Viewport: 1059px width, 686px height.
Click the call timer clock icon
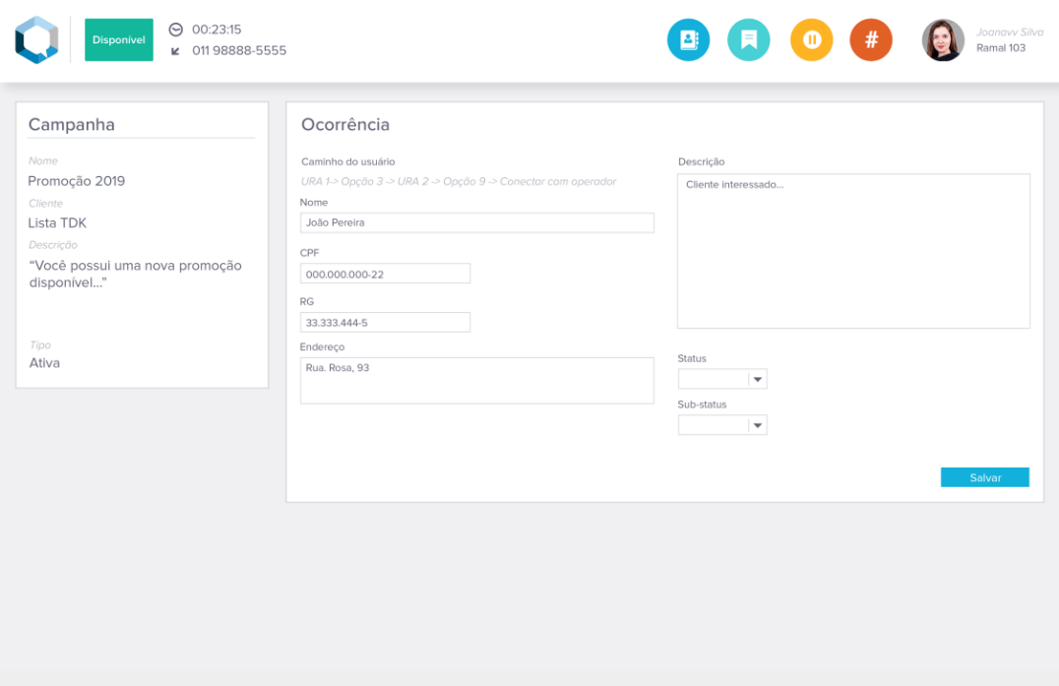(175, 30)
